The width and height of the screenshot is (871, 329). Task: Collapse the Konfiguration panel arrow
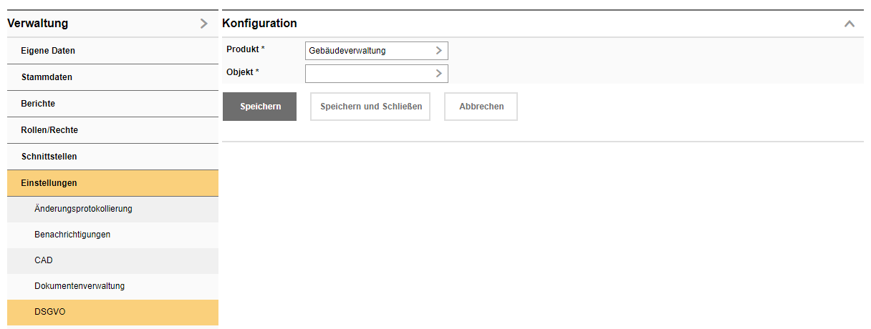pyautogui.click(x=850, y=24)
